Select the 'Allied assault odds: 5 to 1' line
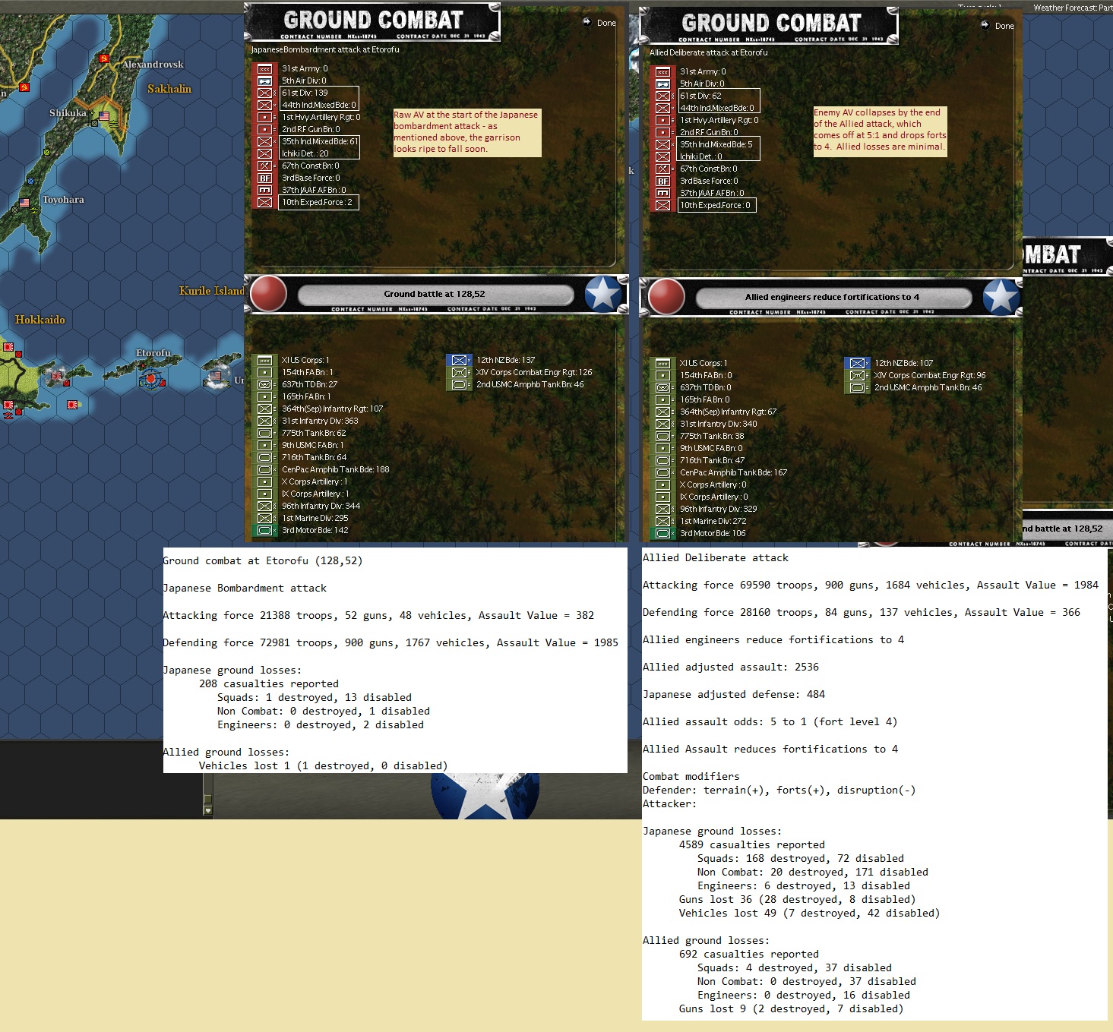 pyautogui.click(x=770, y=722)
